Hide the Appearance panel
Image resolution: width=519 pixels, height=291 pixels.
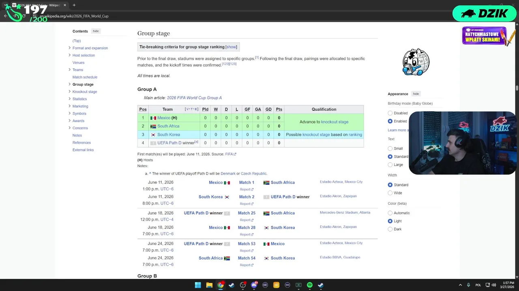416,94
